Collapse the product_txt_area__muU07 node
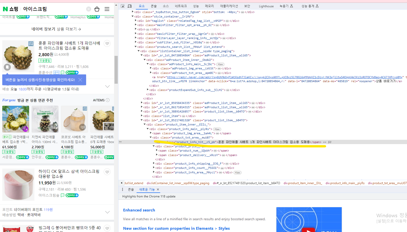407x232 pixels. coord(151,137)
